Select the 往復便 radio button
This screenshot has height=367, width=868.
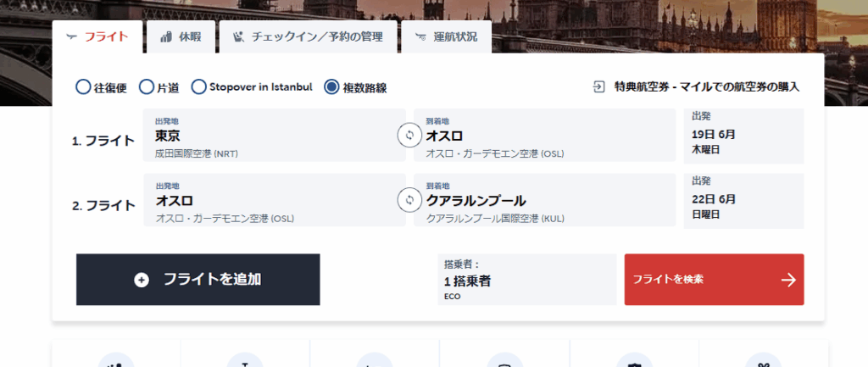point(83,86)
